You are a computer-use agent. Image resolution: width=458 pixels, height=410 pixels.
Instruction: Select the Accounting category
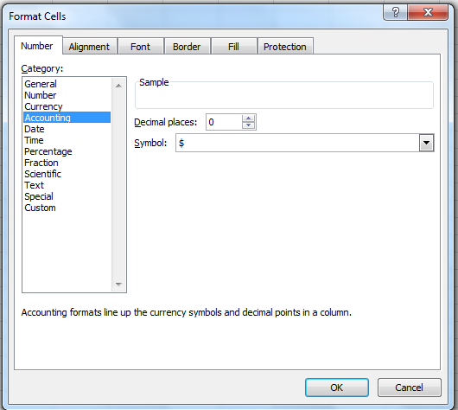[67, 118]
